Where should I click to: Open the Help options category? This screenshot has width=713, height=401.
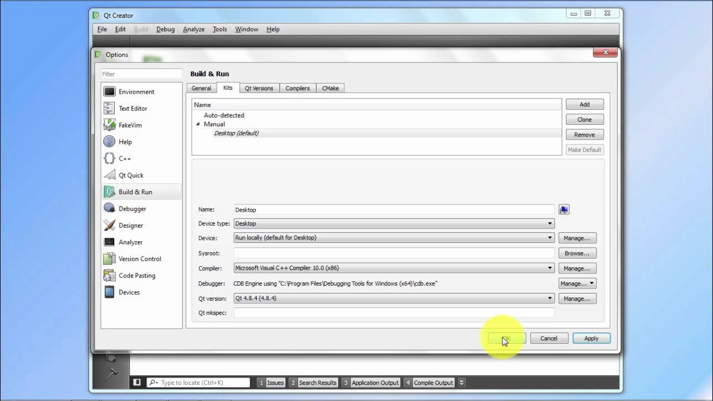click(141, 142)
